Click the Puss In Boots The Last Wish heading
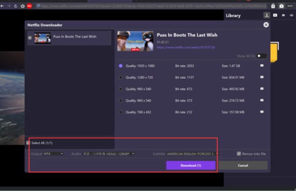The width and height of the screenshot is (296, 191). pyautogui.click(x=187, y=35)
